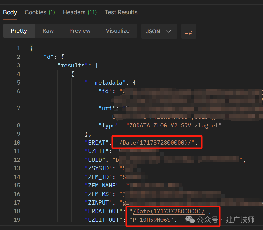Screen dimensions: 263x230
Task: Click the "UZEIT" key on line 11
Action: 97,151
